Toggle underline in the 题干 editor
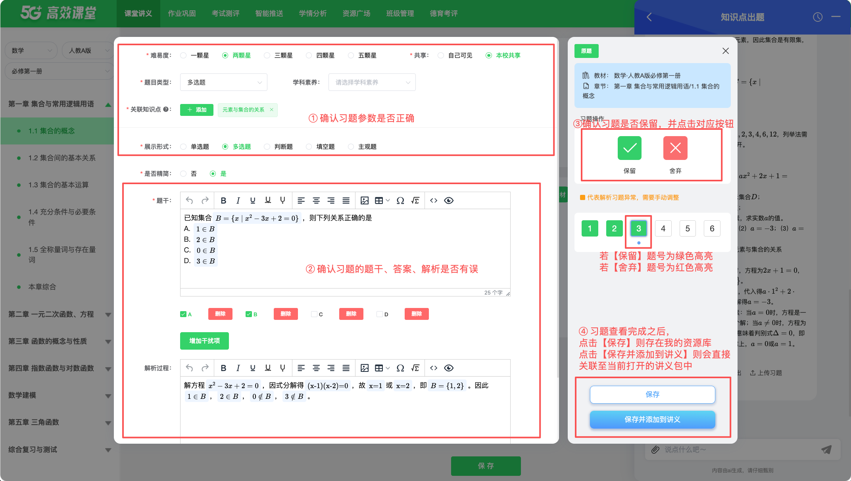This screenshot has height=481, width=851. click(x=253, y=200)
